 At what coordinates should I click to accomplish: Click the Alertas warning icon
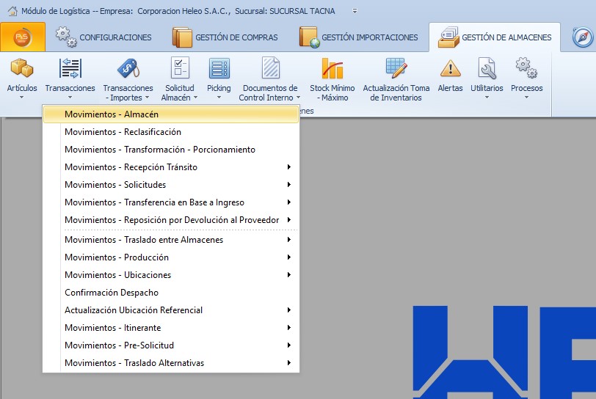450,69
